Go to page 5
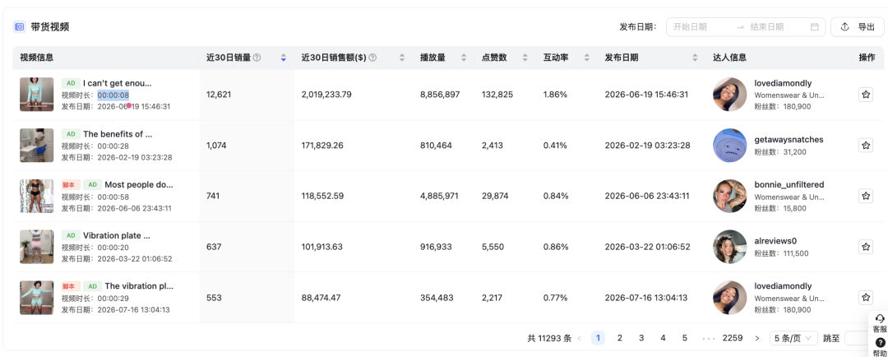Viewport: 888px width, 357px height. point(684,338)
